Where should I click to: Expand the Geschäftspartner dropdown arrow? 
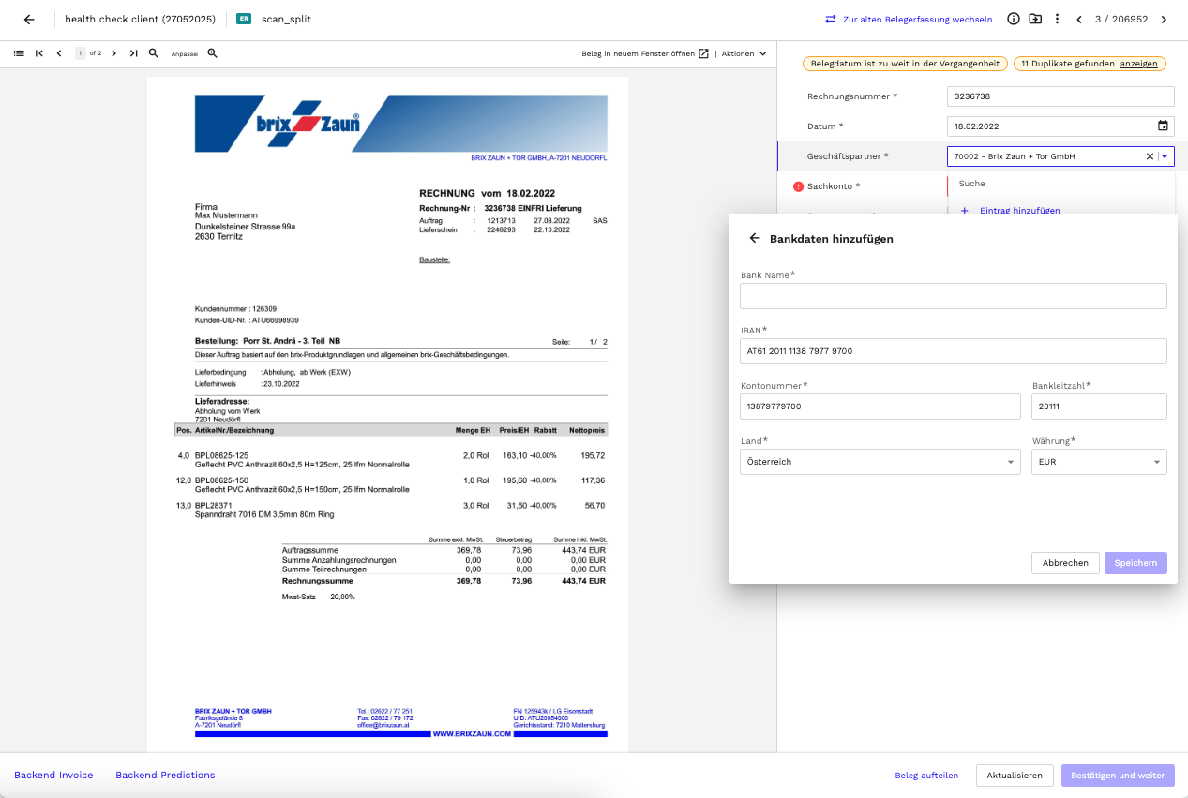tap(1165, 156)
